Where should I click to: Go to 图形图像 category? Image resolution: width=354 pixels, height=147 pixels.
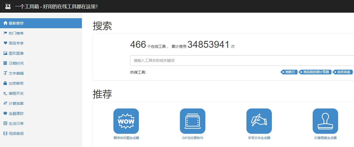16,53
